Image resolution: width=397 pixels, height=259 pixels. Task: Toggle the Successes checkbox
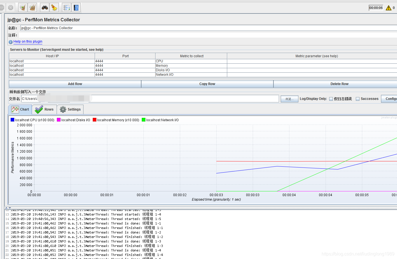click(357, 99)
